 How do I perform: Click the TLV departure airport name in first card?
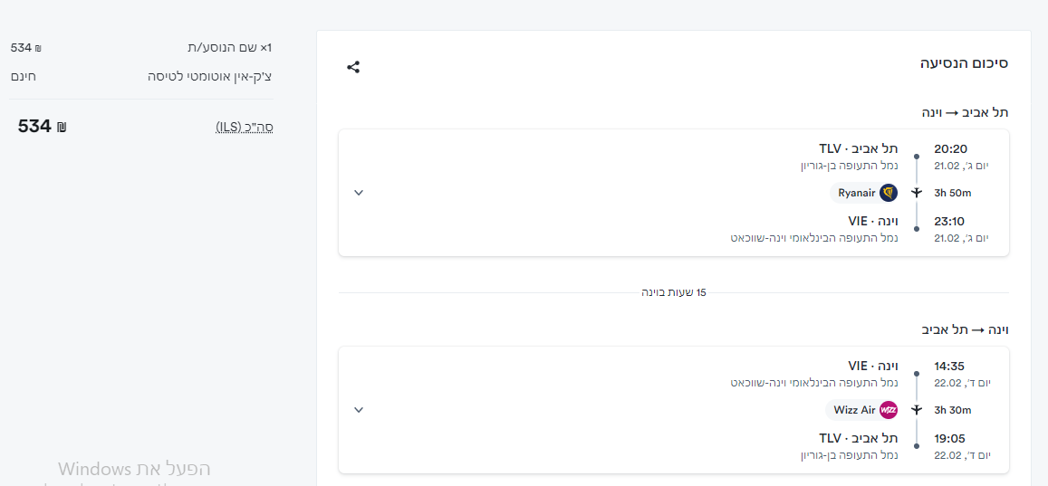pos(858,148)
